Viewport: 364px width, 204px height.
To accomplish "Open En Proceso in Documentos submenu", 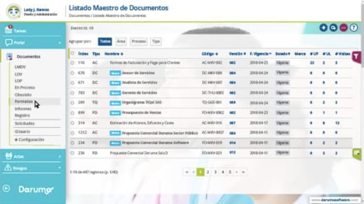I will 25,88.
